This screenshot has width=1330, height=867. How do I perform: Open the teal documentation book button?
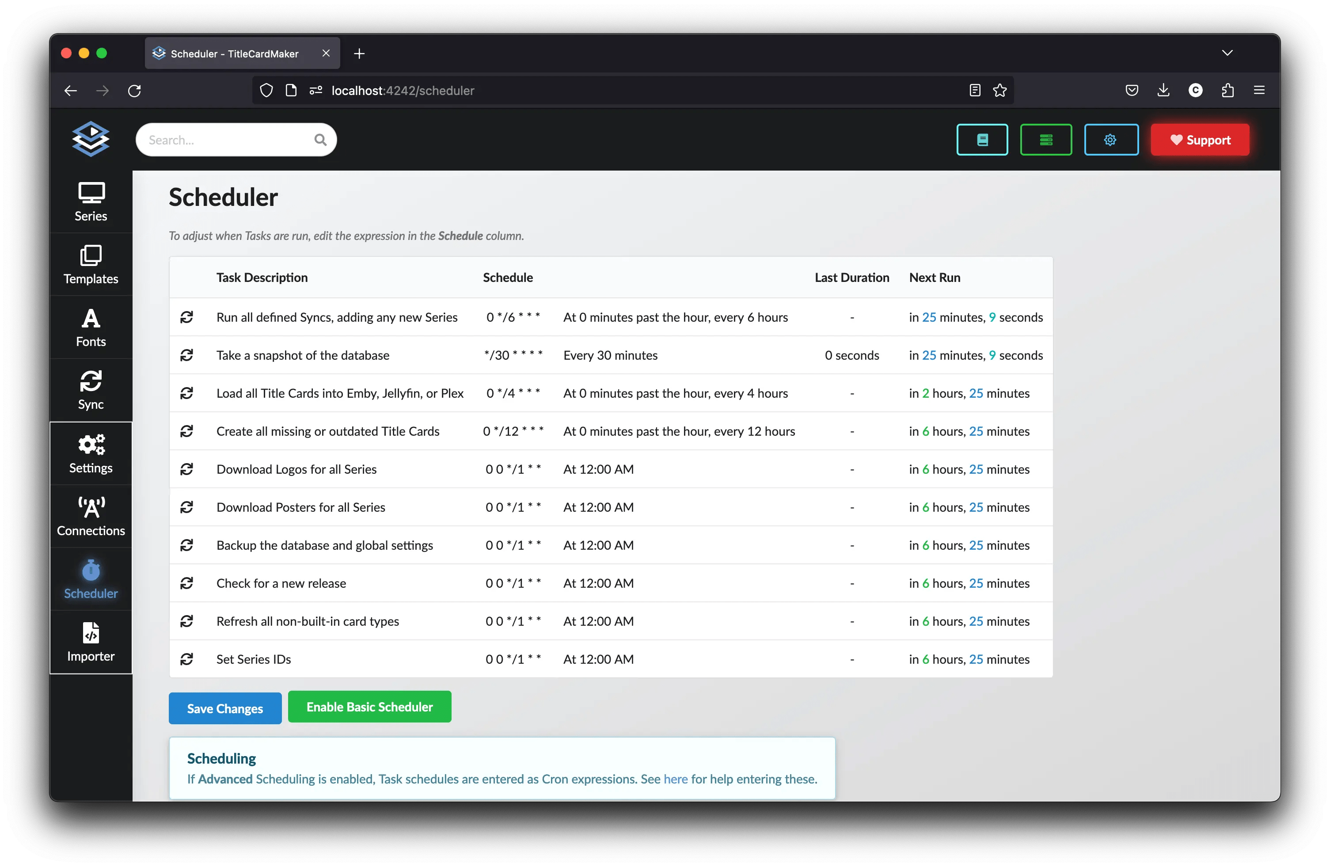click(982, 140)
